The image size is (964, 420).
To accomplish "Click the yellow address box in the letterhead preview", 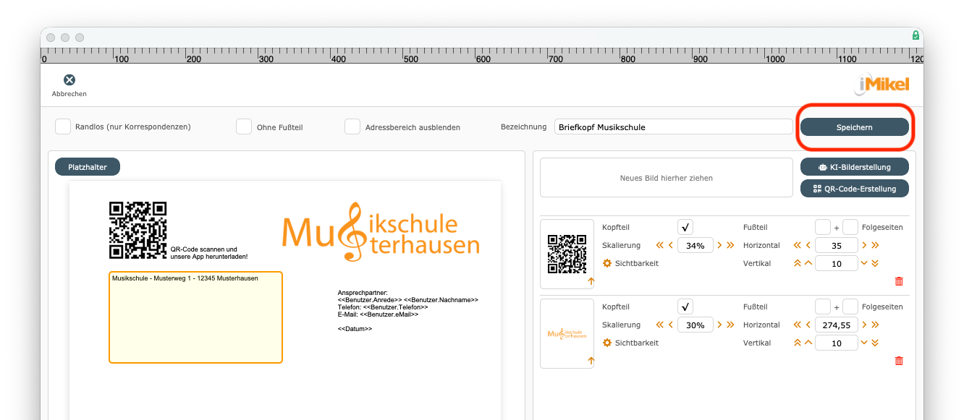I will click(x=195, y=317).
